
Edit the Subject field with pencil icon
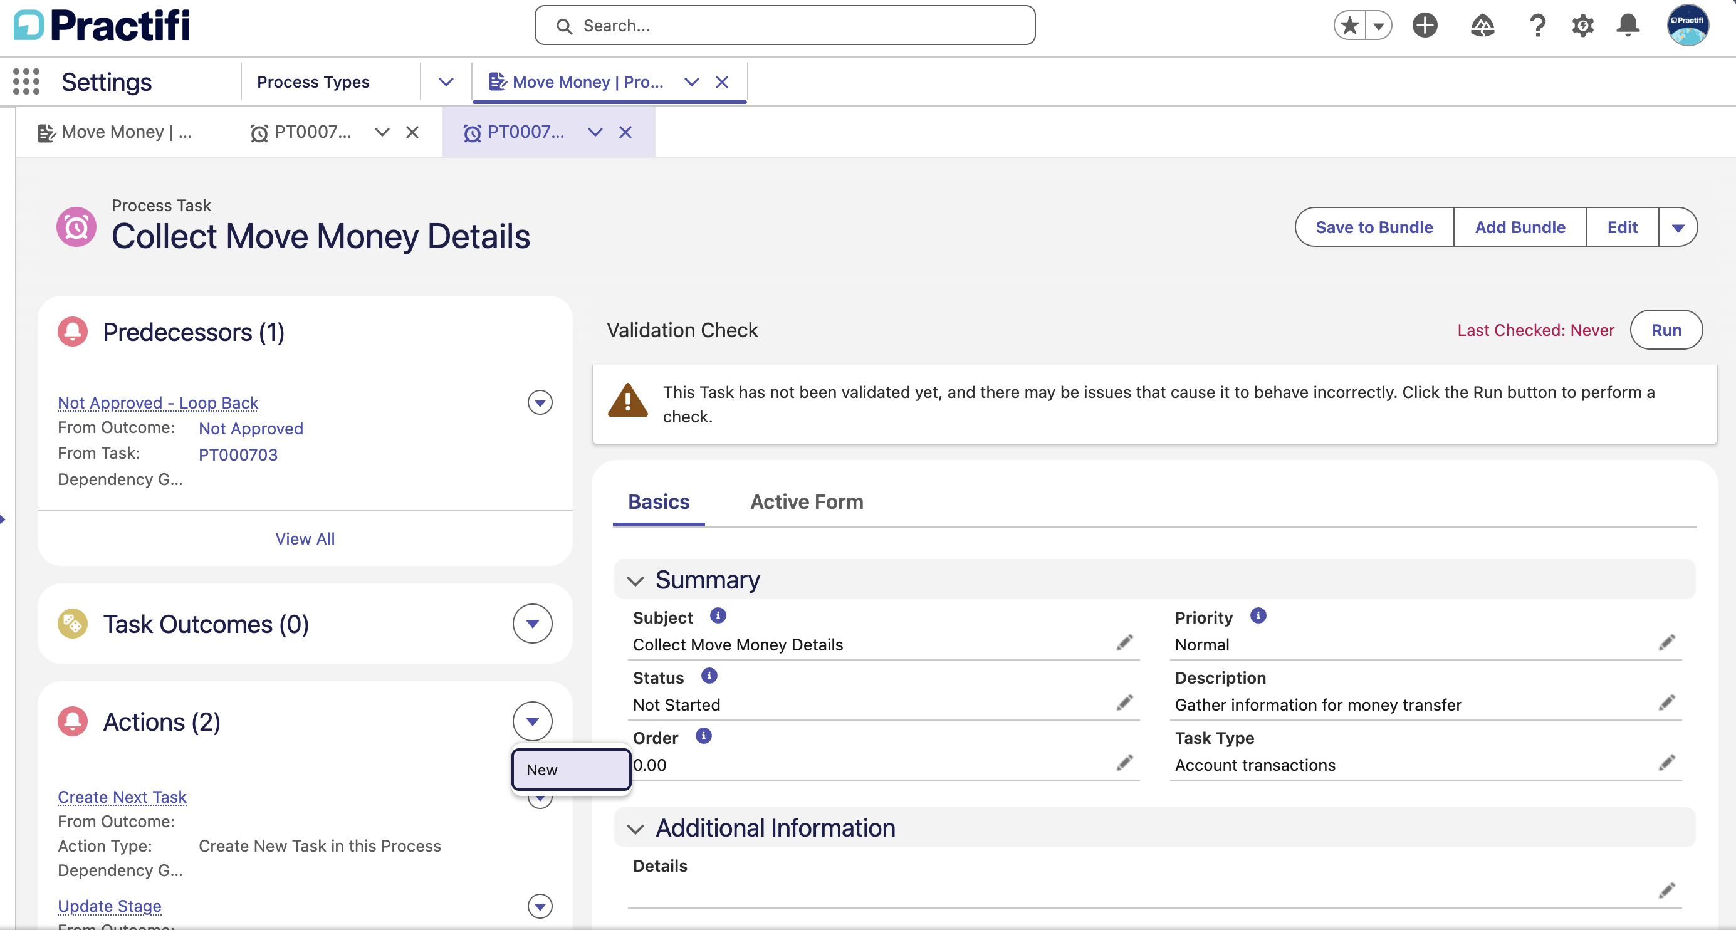(1124, 643)
